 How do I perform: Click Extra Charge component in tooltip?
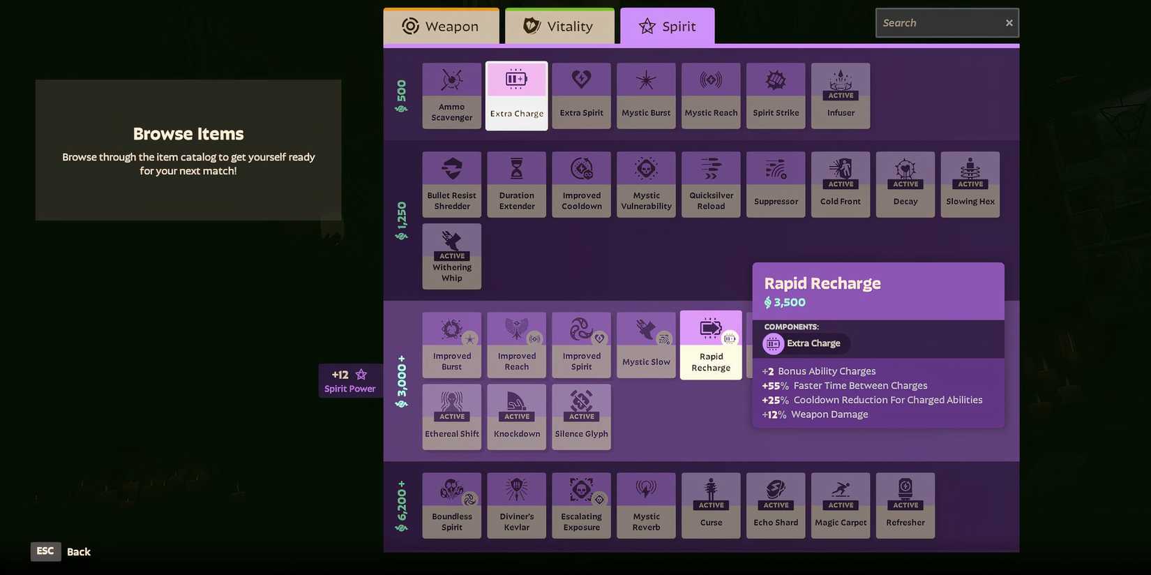pos(806,343)
